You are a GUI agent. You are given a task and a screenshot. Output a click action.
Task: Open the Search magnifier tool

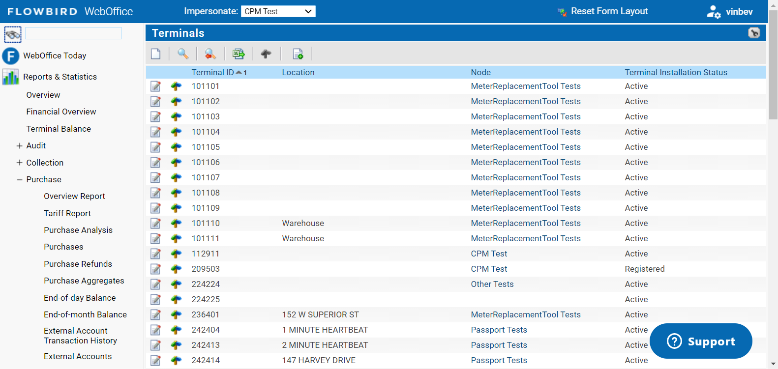click(183, 54)
